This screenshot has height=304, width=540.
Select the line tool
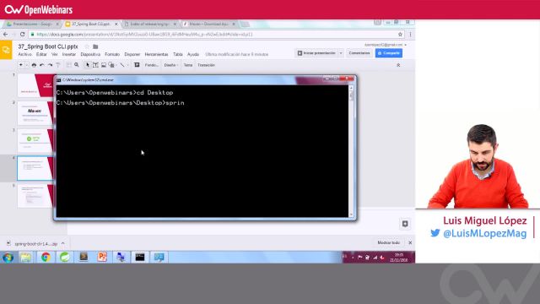tap(122, 65)
